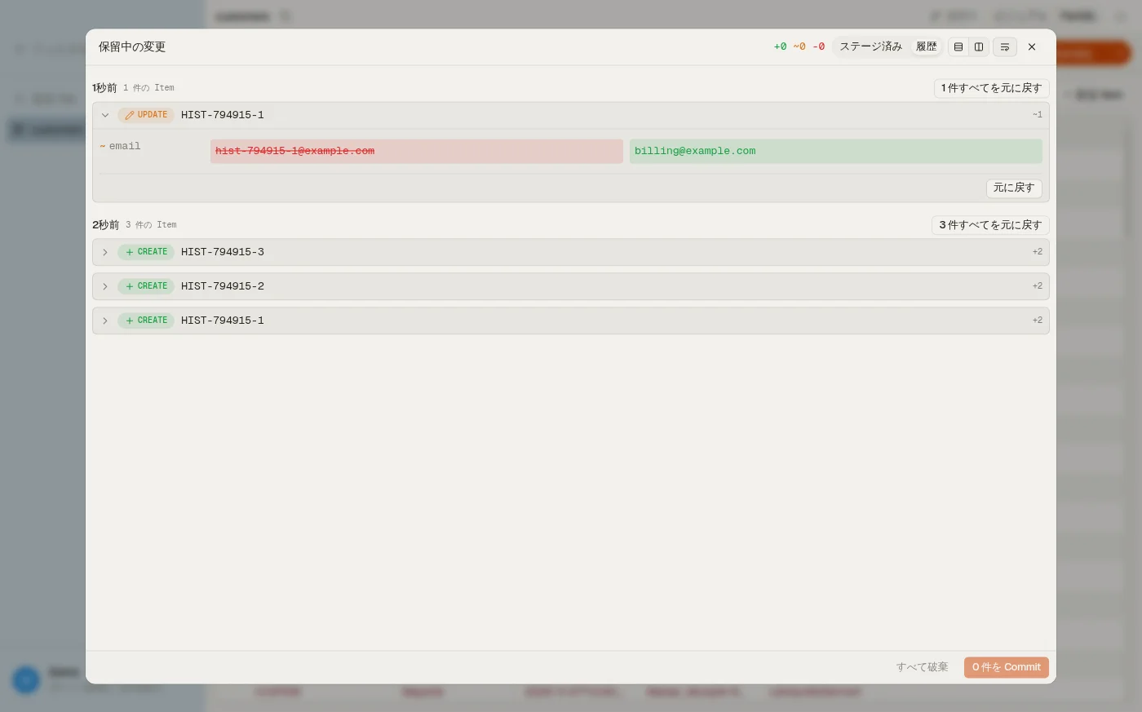The height and width of the screenshot is (712, 1142).
Task: Click the CREATE badge on HIST-794915-3
Action: click(146, 252)
